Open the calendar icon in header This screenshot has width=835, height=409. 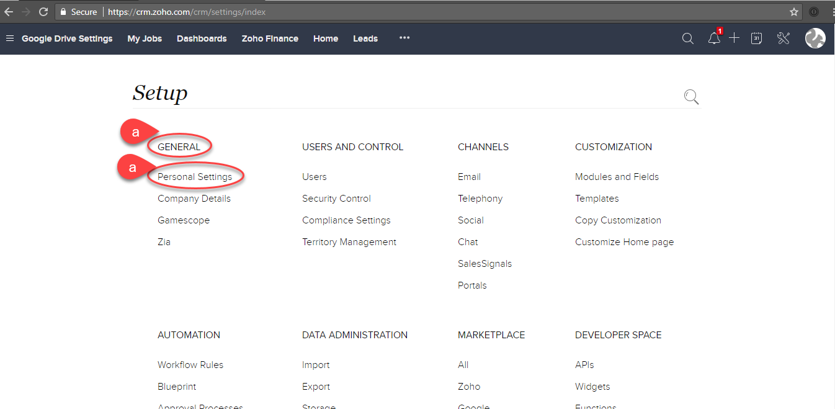coord(756,38)
